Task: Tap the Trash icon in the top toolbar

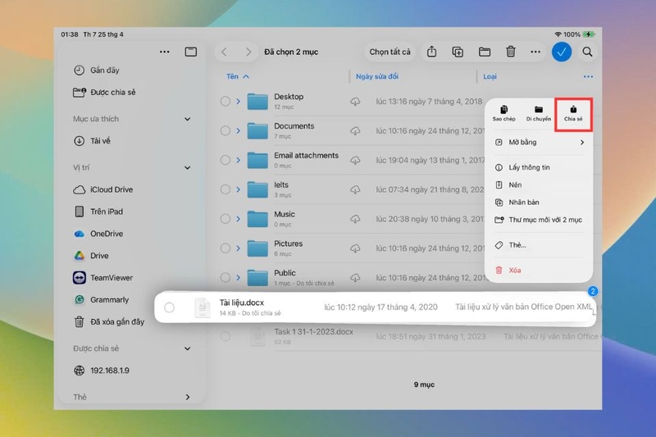Action: pos(510,52)
